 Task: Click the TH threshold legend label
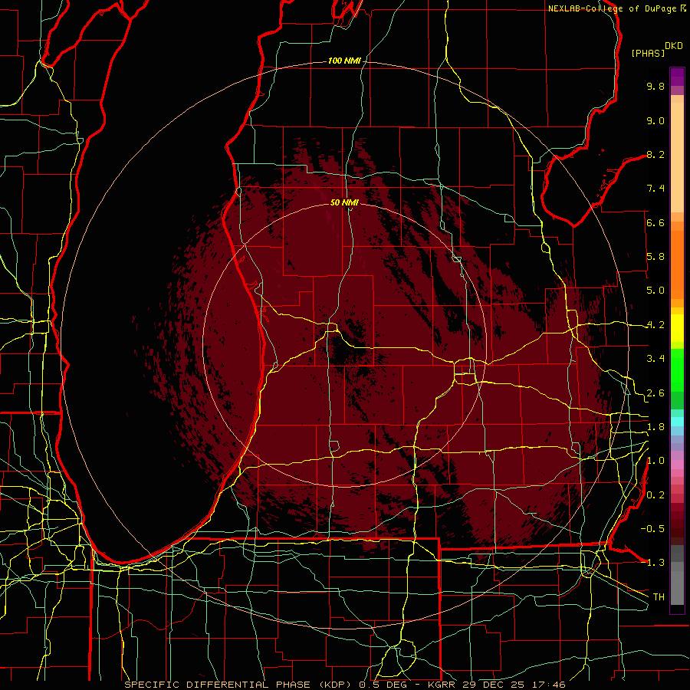pos(659,596)
